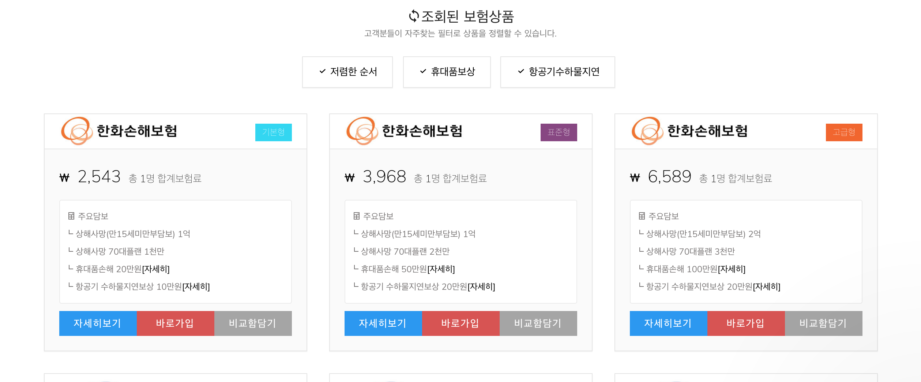Add the 3,968 won plan with 비교함담기
Screen dimensions: 921x382
click(538, 323)
